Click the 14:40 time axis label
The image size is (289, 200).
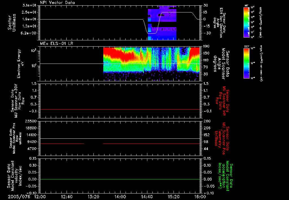point(147,197)
